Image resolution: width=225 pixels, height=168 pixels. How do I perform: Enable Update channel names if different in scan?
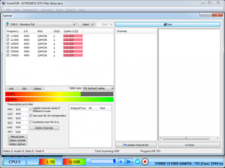[x=31, y=110]
